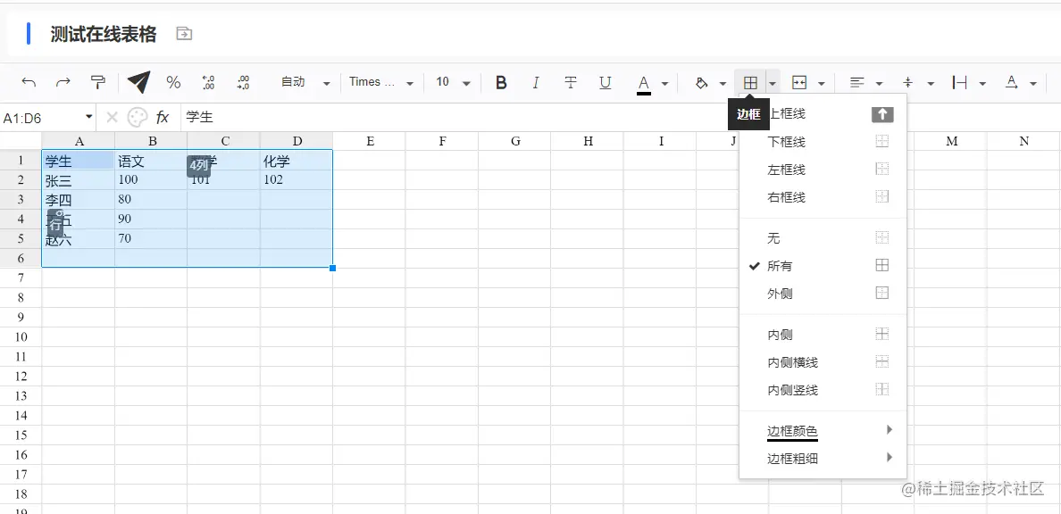This screenshot has width=1061, height=514.
Task: Click the text wrap icon
Action: click(959, 82)
